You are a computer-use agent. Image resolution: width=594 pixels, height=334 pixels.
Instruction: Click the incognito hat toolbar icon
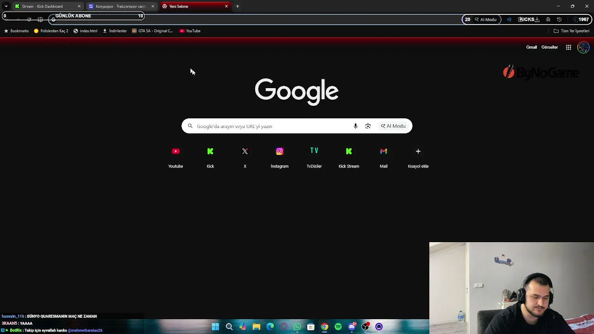(x=548, y=19)
